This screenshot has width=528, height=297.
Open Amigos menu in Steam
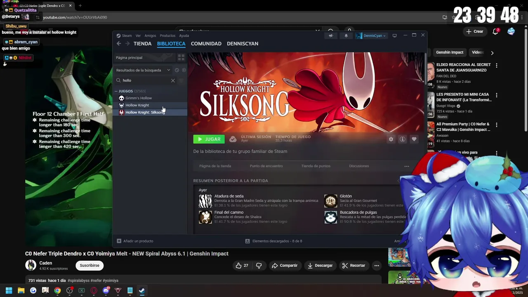click(150, 36)
